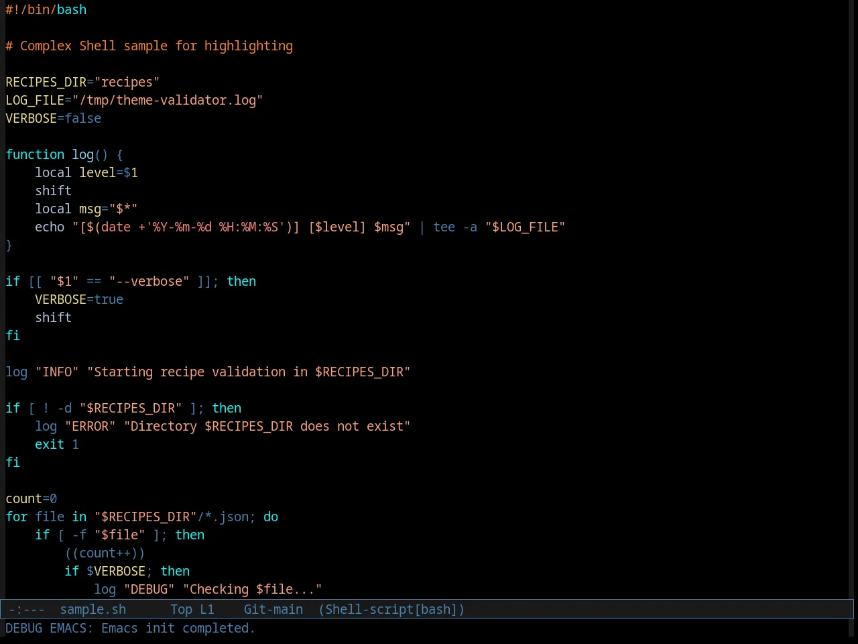The width and height of the screenshot is (858, 644).
Task: Click the RECIPES_DIR variable assignment
Action: tap(82, 82)
